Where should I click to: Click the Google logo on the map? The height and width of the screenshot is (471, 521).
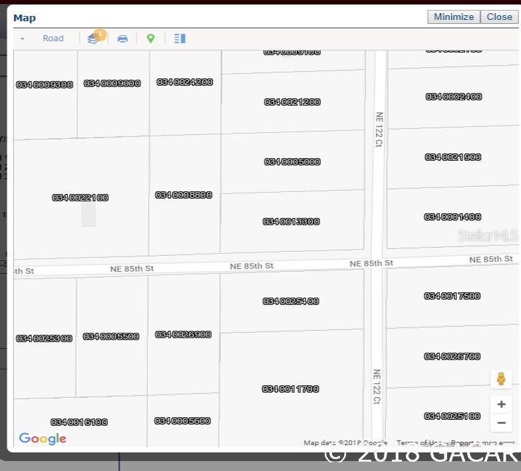click(x=43, y=439)
